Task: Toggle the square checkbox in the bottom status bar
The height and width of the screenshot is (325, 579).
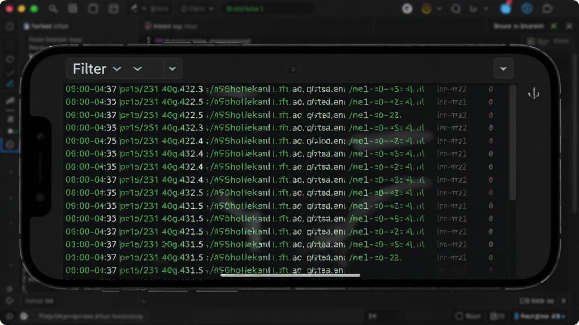Action: (459, 316)
